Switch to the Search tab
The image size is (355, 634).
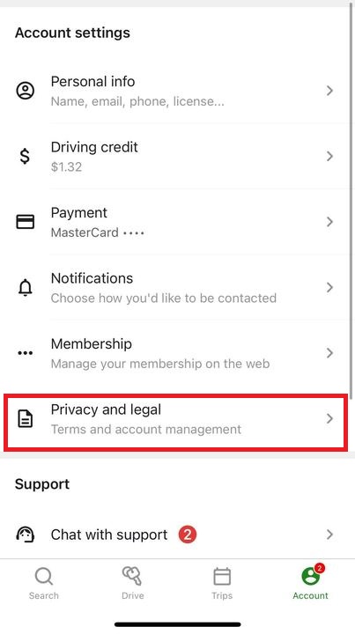click(44, 584)
